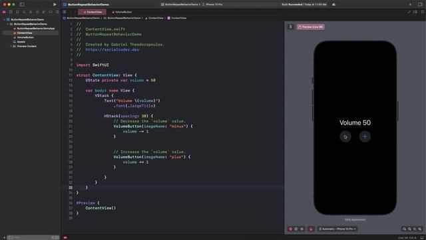Select ContentView file in navigator
Image resolution: width=426 pixels, height=240 pixels.
pos(25,33)
